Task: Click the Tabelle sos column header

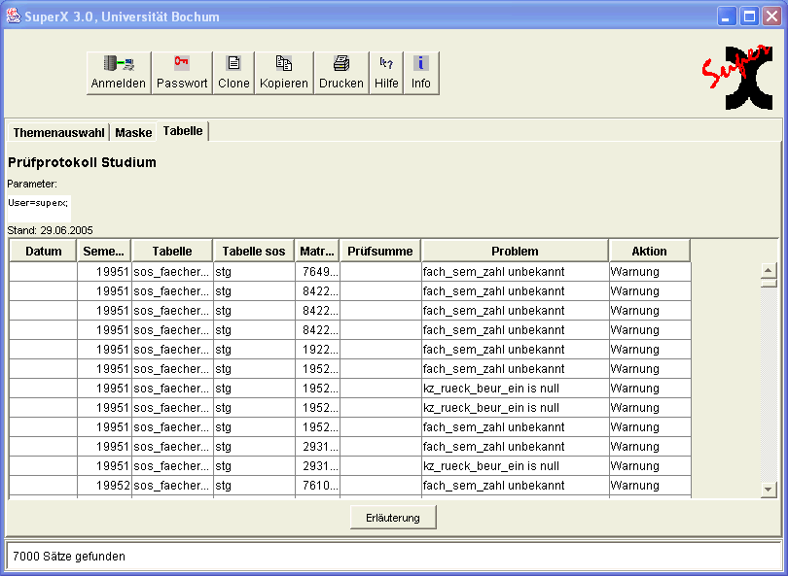Action: click(x=254, y=251)
